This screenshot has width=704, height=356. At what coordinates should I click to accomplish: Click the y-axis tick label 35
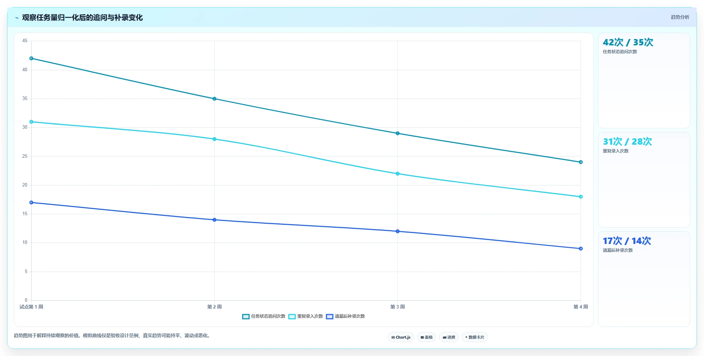pos(25,99)
